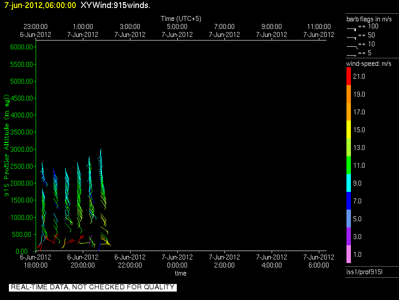399x300 pixels.
Task: Click the yellow date-time title 7-jun-2012,06:00:00
Action: pyautogui.click(x=40, y=5)
